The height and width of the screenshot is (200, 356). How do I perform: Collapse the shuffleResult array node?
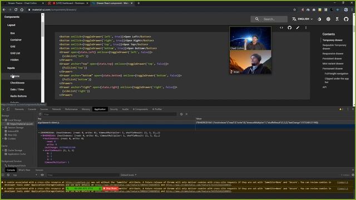(x=43, y=151)
